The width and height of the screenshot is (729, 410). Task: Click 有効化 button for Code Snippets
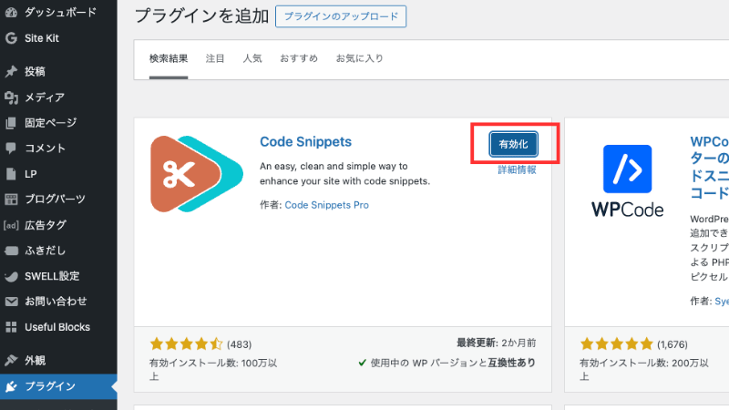(513, 144)
